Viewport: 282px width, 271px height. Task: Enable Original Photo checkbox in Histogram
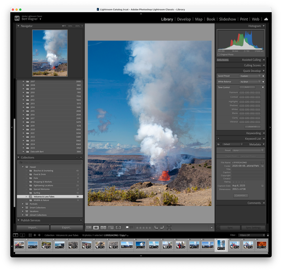(x=219, y=55)
